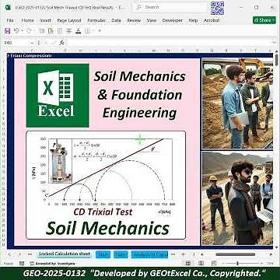Select the top engineers site photo
This screenshot has width=280, height=280.
coord(237,103)
